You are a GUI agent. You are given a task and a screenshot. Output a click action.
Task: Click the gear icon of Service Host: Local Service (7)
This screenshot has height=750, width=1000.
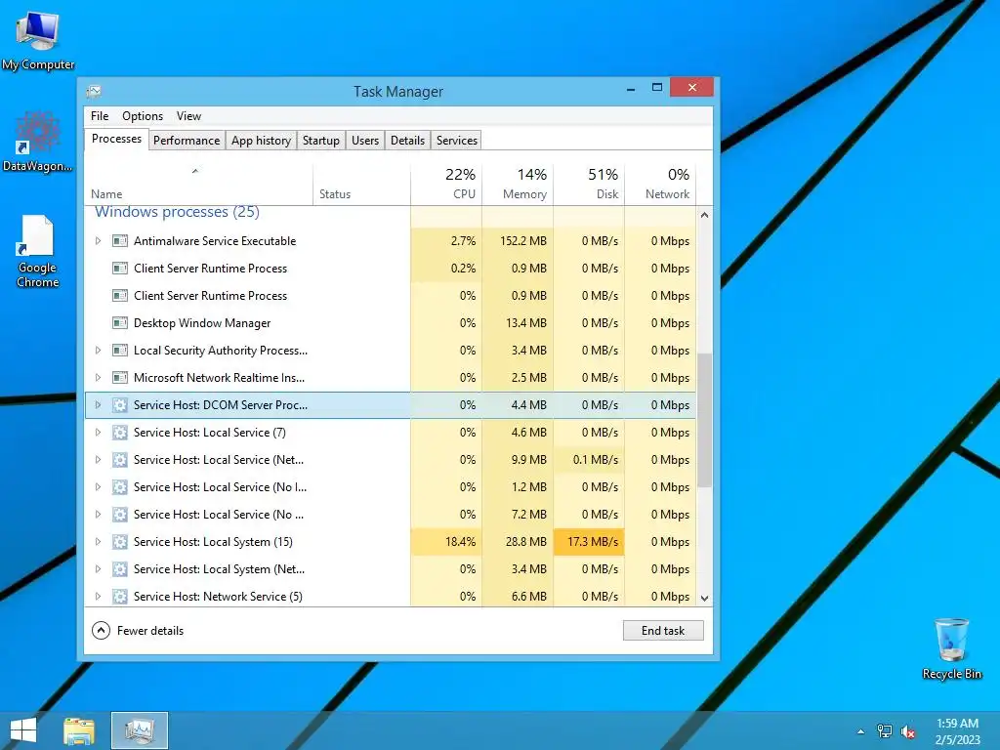click(x=120, y=433)
